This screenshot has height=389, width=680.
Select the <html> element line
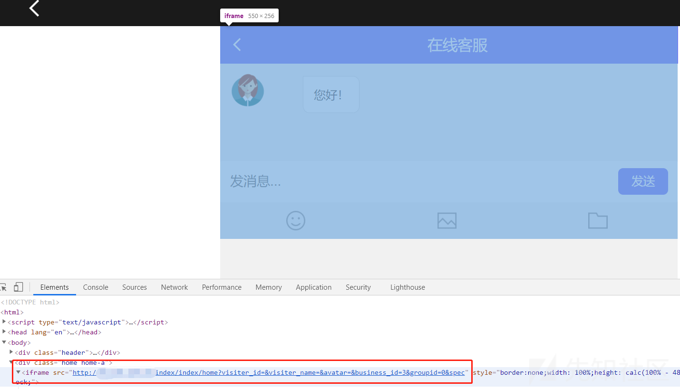(x=12, y=312)
